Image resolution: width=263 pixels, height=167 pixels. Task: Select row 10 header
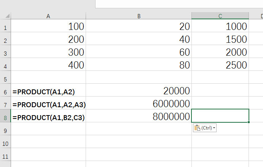point(5,142)
